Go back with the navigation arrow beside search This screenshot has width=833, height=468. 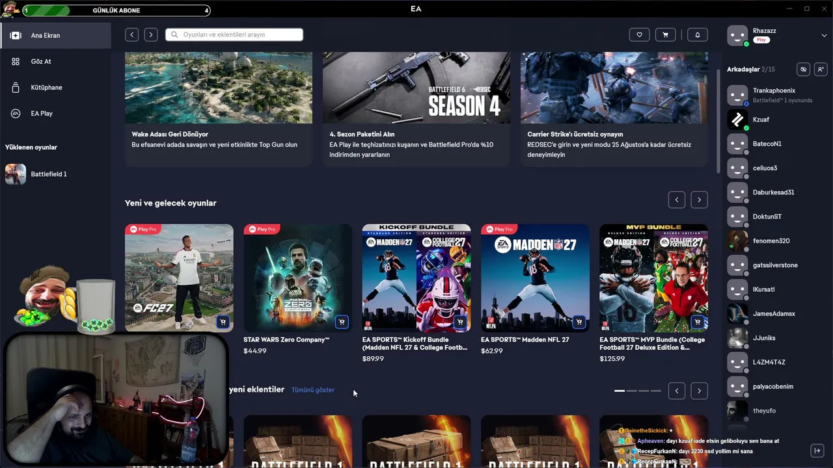(132, 34)
